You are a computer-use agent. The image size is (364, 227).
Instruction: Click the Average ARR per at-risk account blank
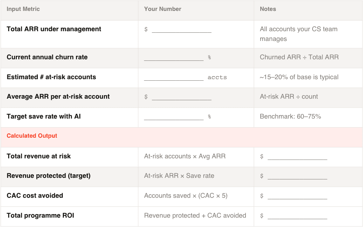pyautogui.click(x=181, y=97)
